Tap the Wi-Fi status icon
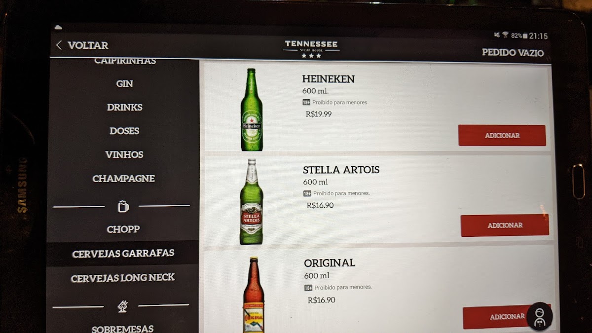The image size is (592, 333). pyautogui.click(x=505, y=35)
